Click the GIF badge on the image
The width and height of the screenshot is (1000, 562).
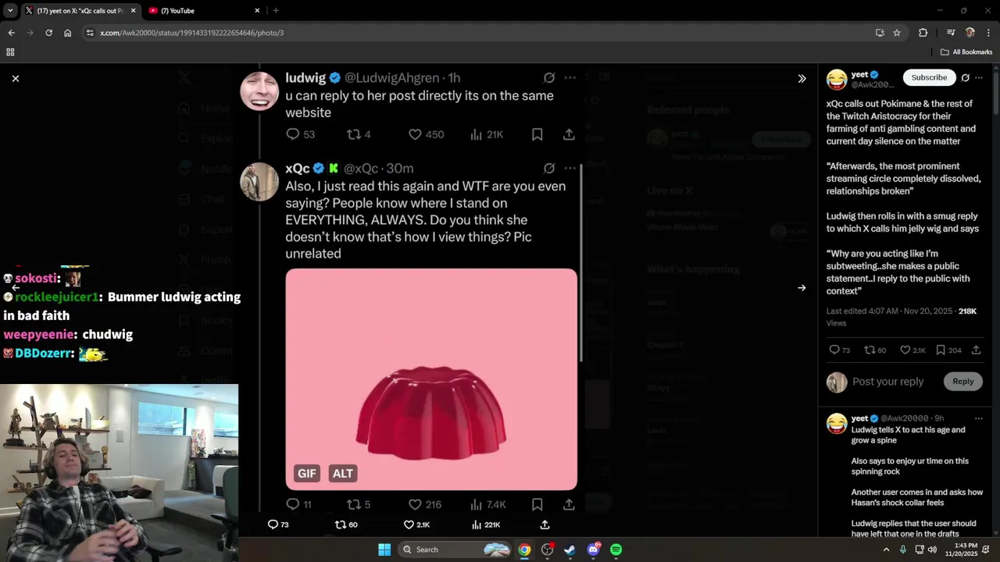[x=307, y=473]
